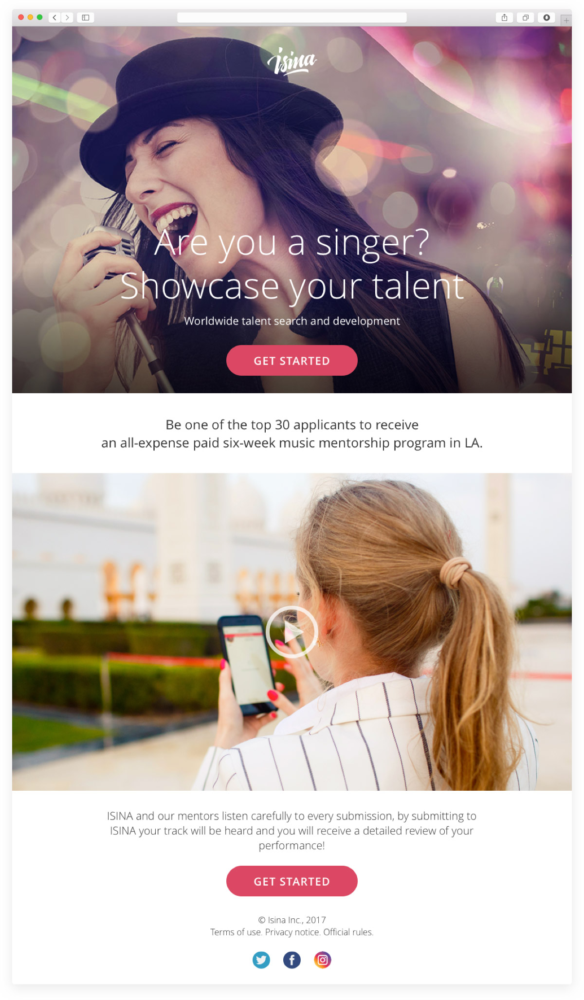
Task: Click the green fullscreen window button
Action: tap(39, 18)
